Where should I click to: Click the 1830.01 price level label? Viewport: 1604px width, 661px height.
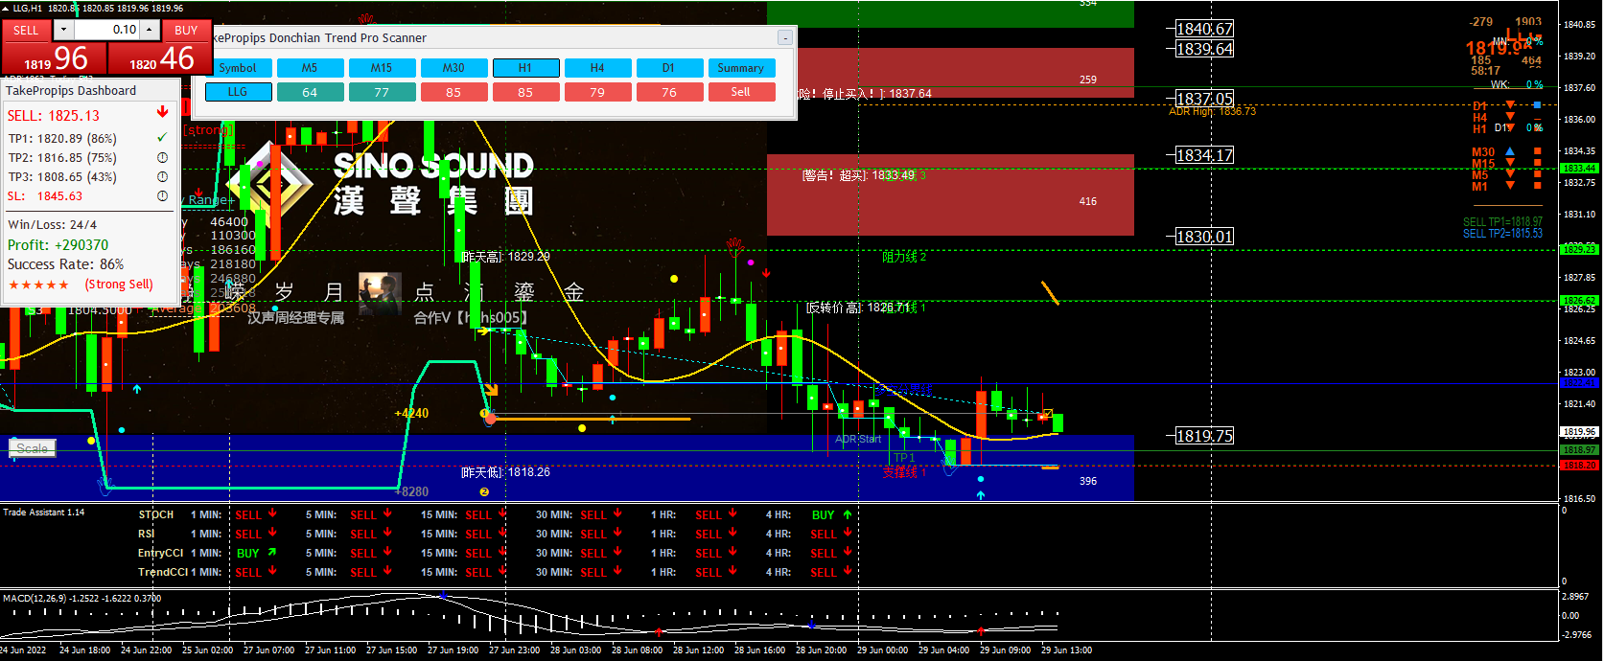1205,237
